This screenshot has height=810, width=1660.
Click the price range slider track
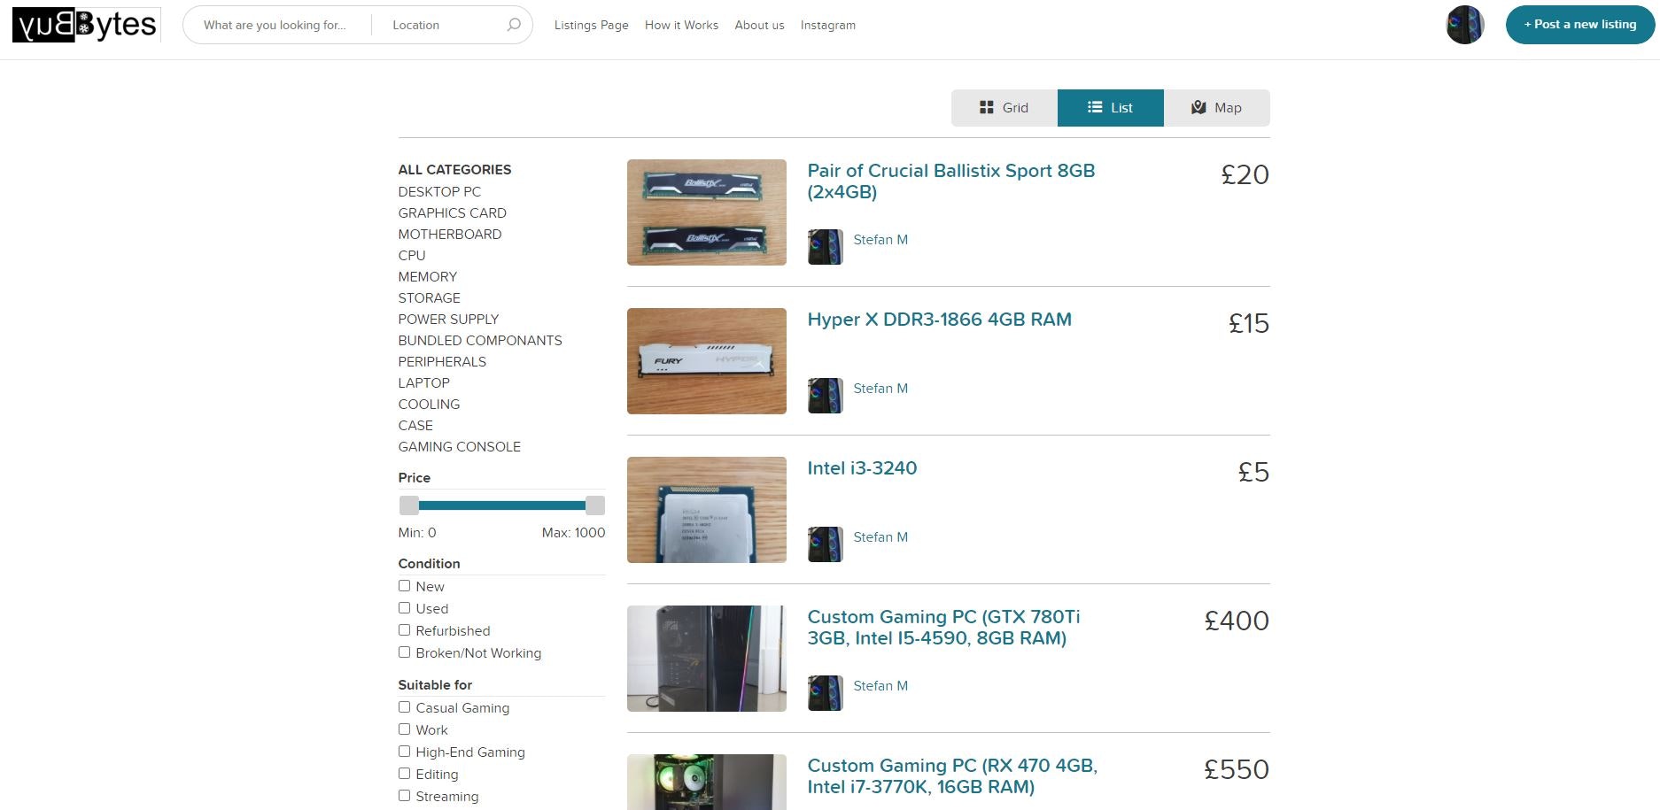click(502, 505)
